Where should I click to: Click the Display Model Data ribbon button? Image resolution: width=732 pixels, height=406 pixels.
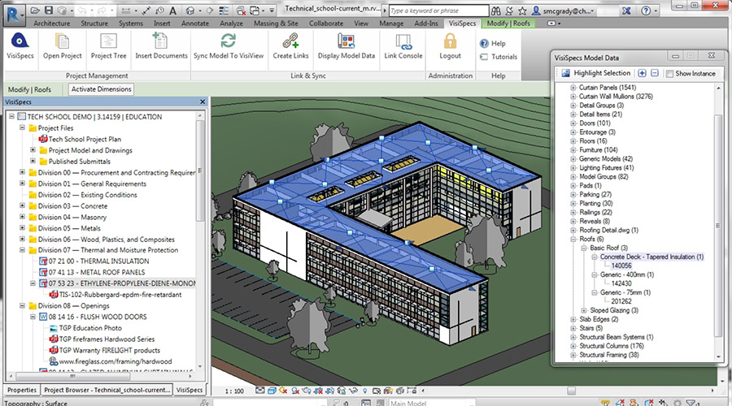click(x=346, y=46)
